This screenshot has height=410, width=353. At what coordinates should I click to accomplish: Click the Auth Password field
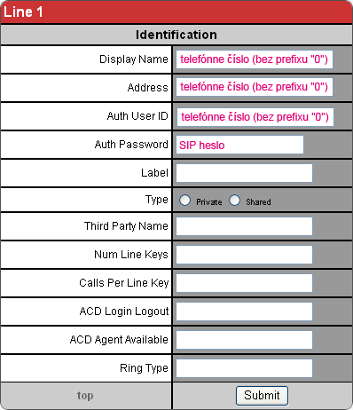239,145
